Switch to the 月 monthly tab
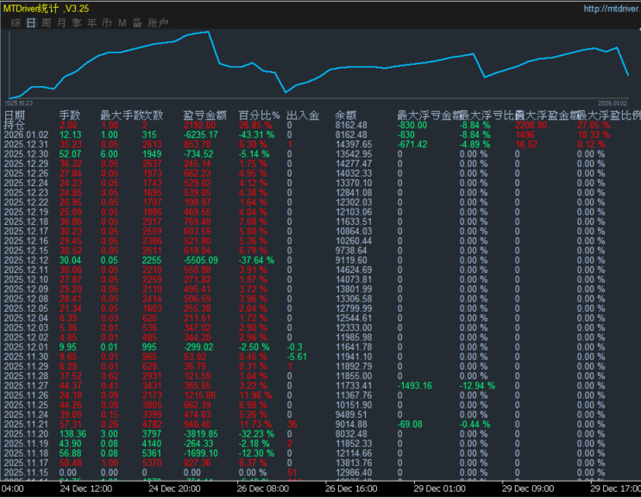Screen dimensions: 641x498 coord(61,23)
